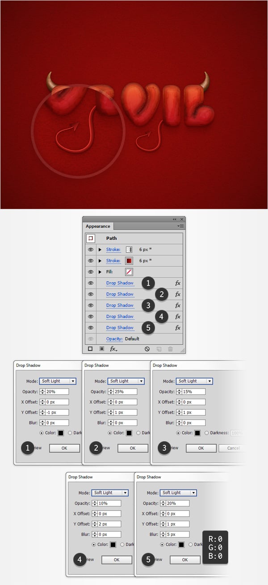Click the Add New Stroke icon

click(x=91, y=349)
